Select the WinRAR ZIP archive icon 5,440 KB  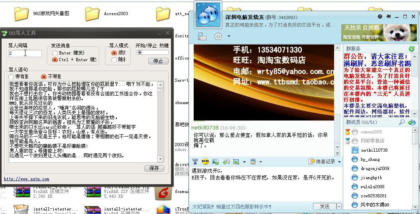coord(92,193)
